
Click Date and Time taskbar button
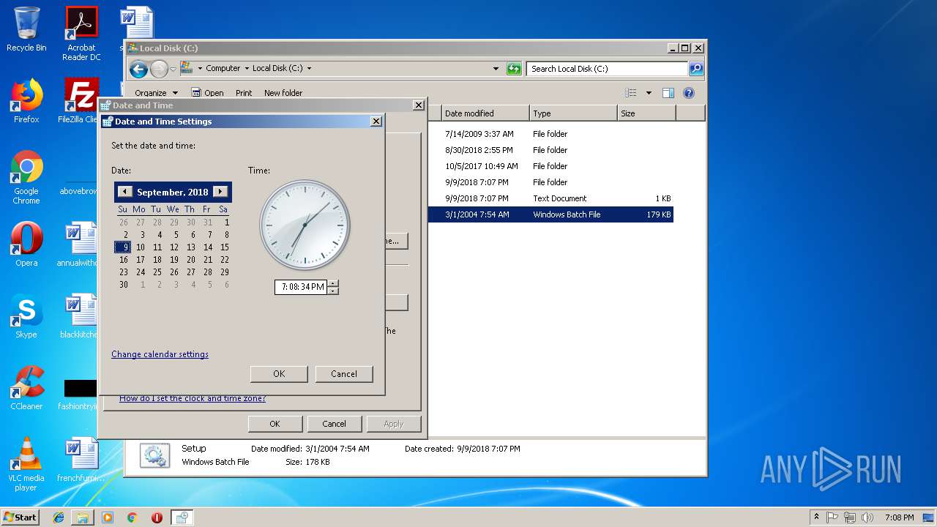(182, 517)
